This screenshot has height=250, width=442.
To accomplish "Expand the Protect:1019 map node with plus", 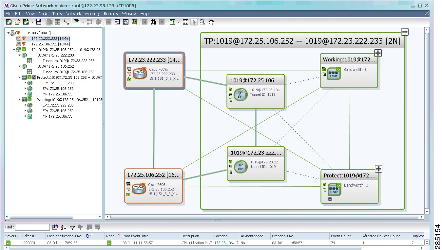I will pos(378,169).
